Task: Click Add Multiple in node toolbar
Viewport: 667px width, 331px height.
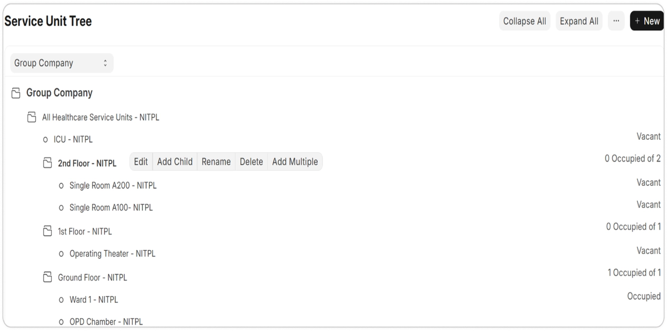Action: [295, 162]
